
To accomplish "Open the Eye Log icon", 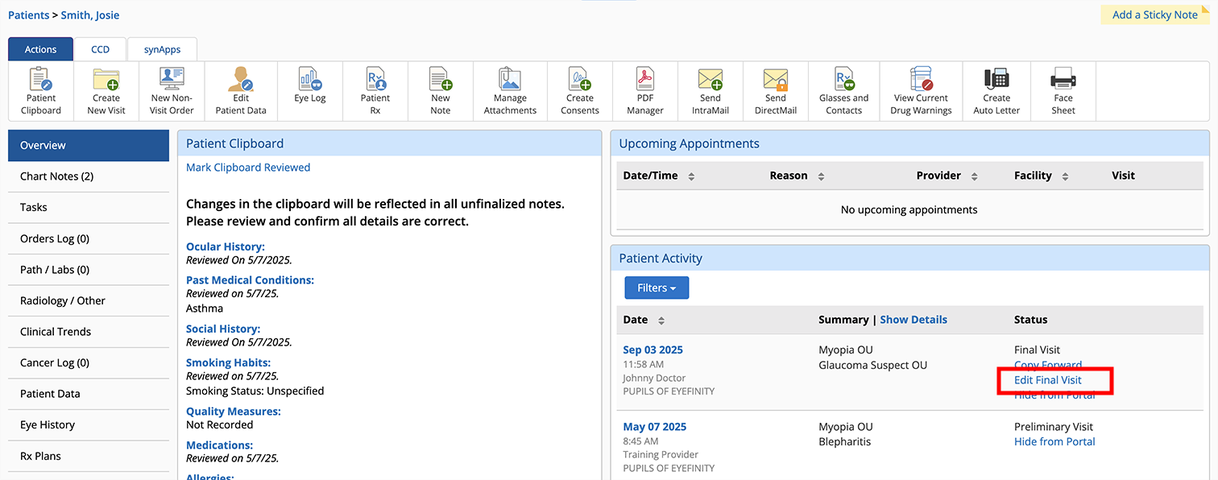I will click(x=309, y=81).
